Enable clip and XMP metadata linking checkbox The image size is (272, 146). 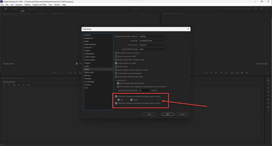[116, 60]
